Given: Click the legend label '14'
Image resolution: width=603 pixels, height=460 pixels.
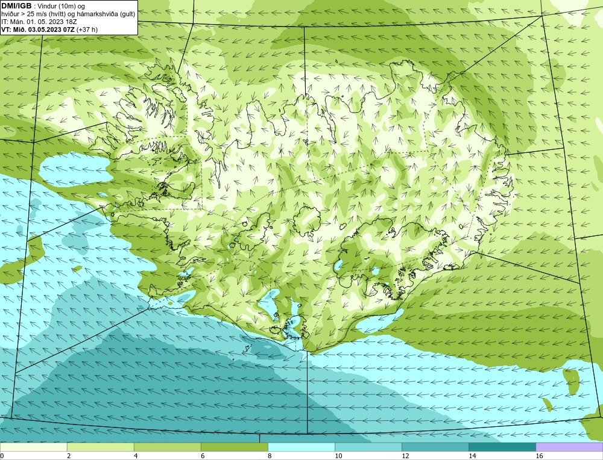Looking at the screenshot, I should click(x=472, y=456).
